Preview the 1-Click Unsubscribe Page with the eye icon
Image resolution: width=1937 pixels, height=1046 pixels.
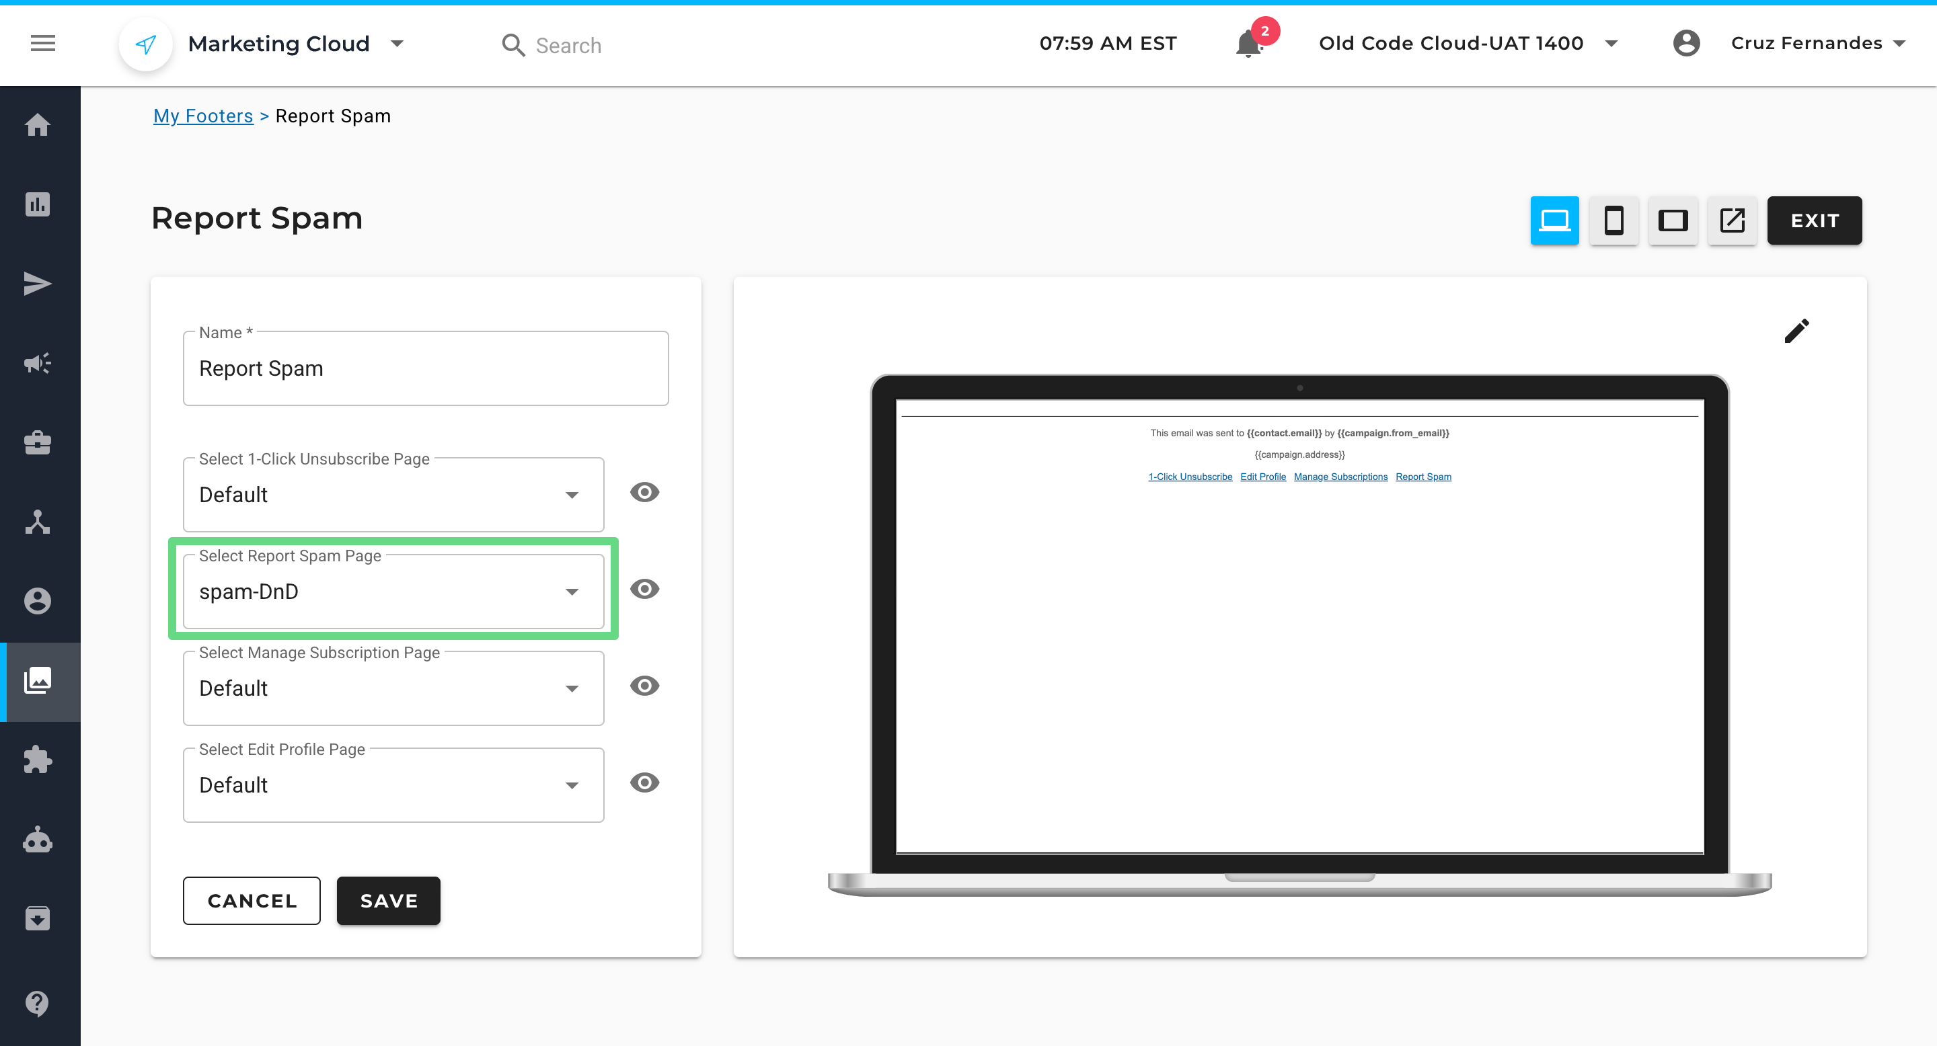tap(644, 492)
